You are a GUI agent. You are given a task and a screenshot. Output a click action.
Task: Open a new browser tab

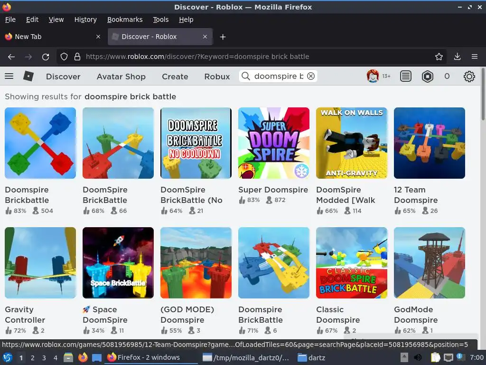(x=223, y=37)
